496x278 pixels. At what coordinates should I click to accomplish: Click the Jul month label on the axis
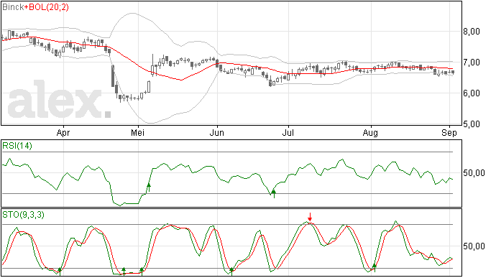[288, 132]
